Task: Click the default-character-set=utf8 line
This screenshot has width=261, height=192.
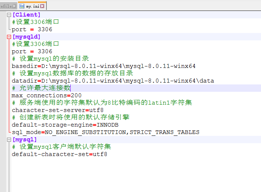Action: pyautogui.click(x=59, y=154)
